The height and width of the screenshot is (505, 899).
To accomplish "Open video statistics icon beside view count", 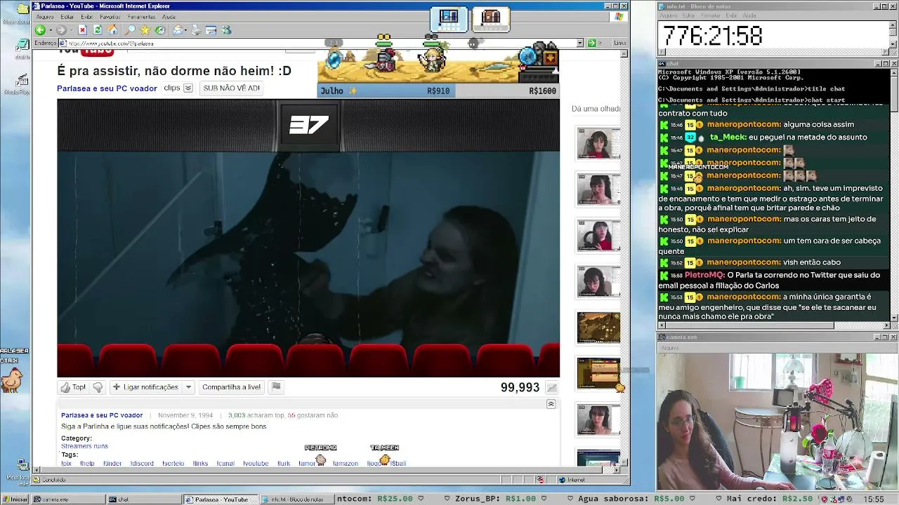I will pos(552,388).
